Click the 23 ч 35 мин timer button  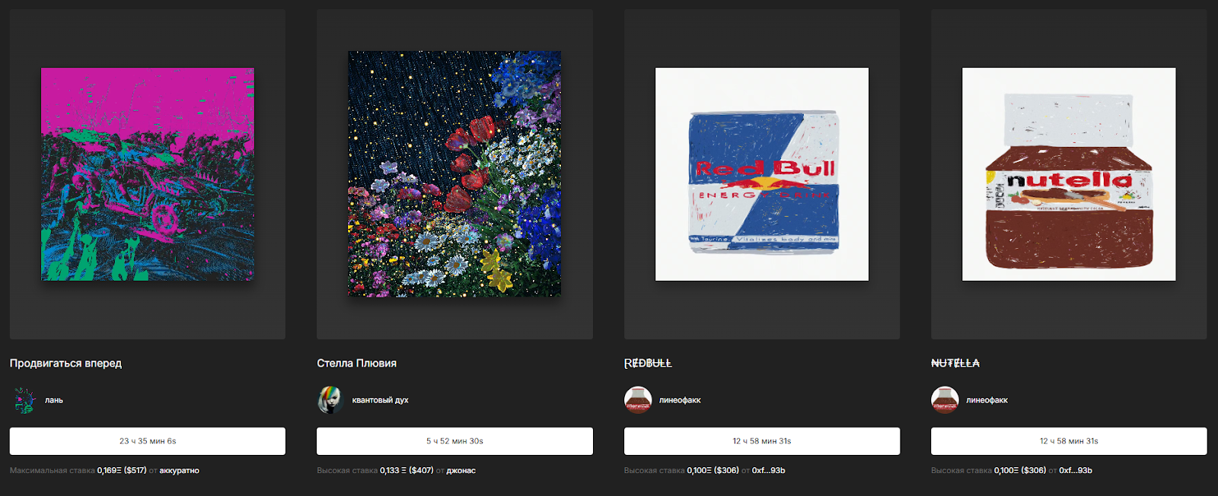[x=148, y=441]
